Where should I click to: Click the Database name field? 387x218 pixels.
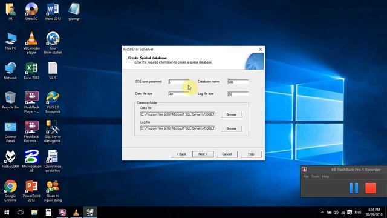(x=238, y=82)
